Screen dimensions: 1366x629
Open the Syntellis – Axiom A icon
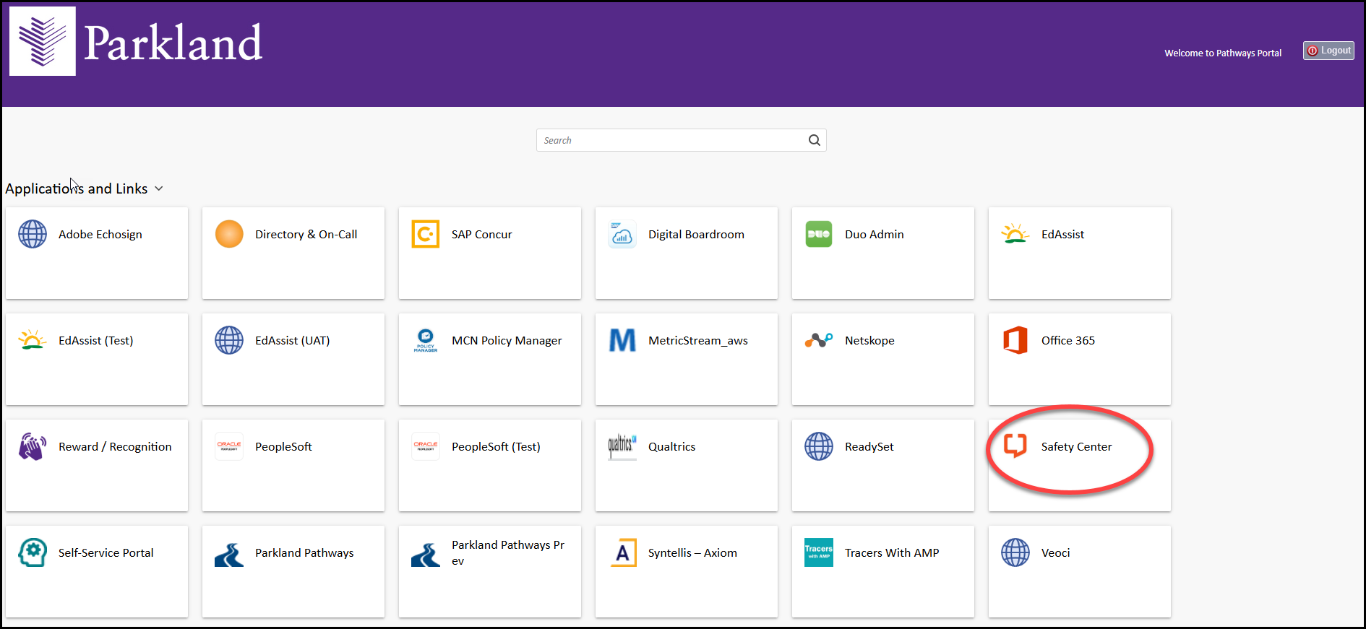click(622, 552)
